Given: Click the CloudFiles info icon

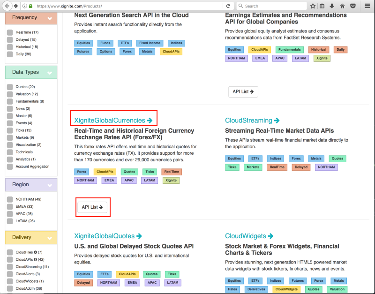Looking at the screenshot, I should (36, 252).
